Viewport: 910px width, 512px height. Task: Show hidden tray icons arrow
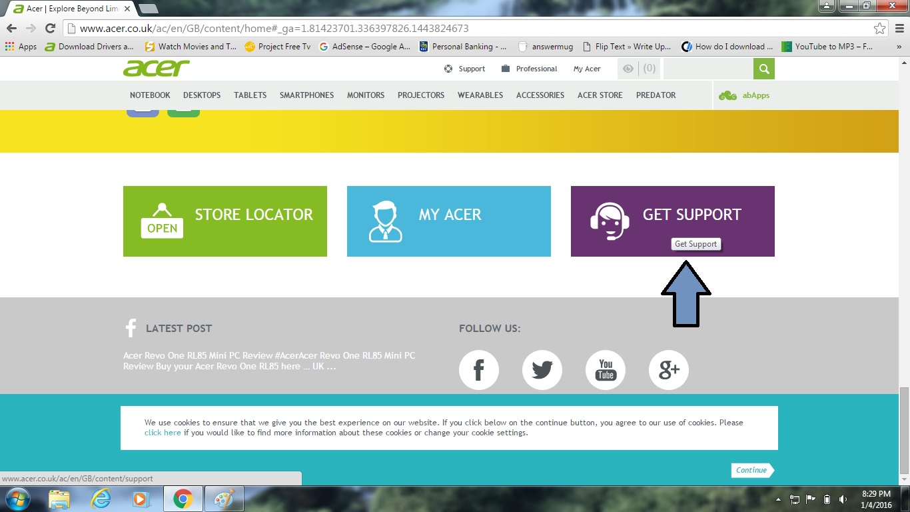coord(779,499)
